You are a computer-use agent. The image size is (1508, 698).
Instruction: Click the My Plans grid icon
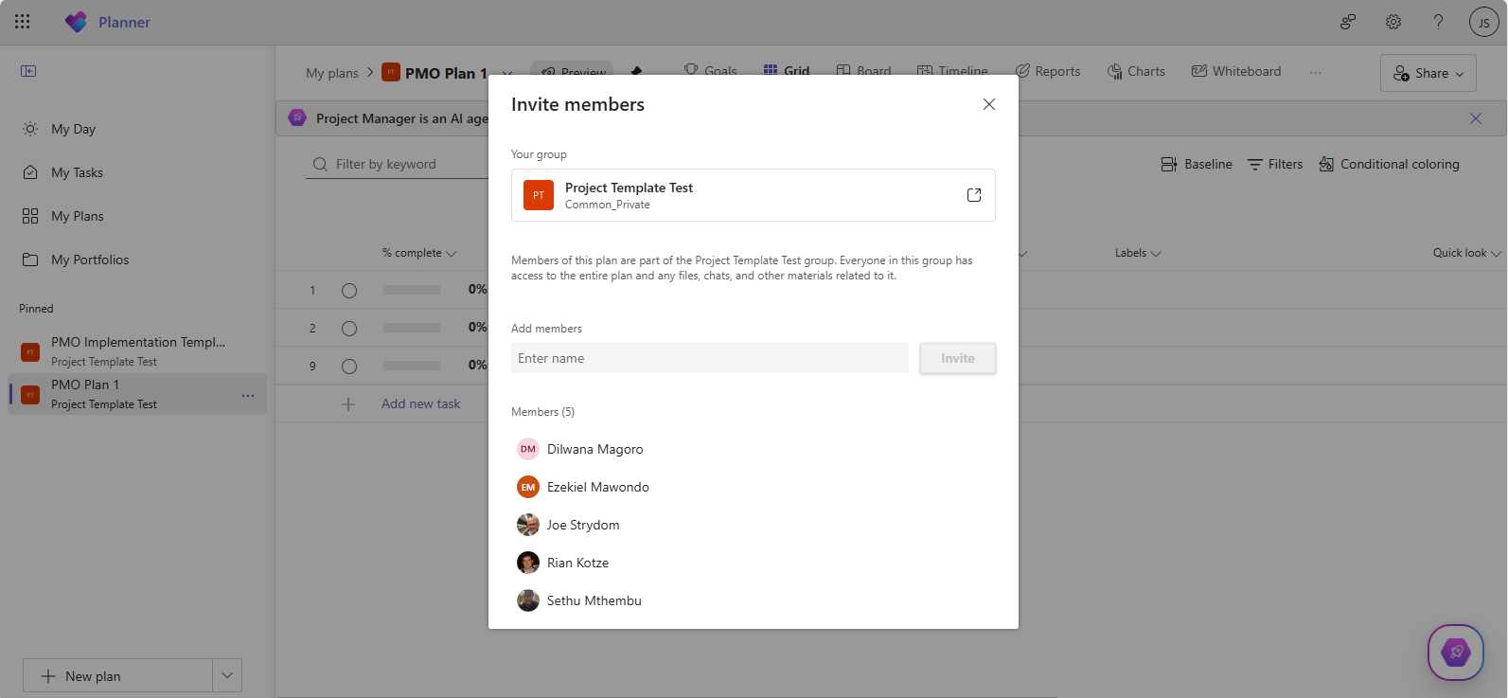30,216
